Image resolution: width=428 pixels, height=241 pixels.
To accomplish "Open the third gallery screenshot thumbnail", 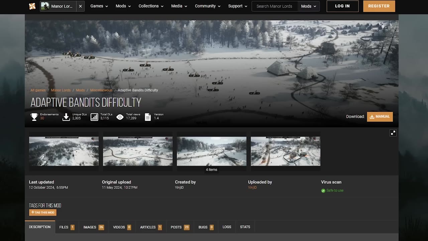I will [x=212, y=151].
